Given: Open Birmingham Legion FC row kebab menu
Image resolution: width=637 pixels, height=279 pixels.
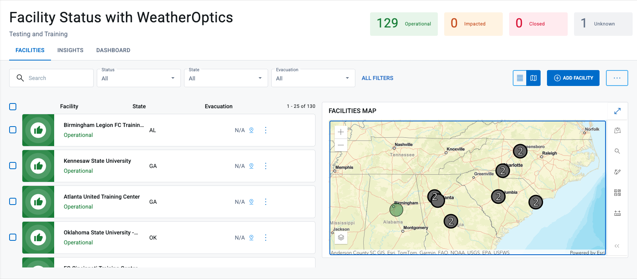Looking at the screenshot, I should [x=266, y=130].
